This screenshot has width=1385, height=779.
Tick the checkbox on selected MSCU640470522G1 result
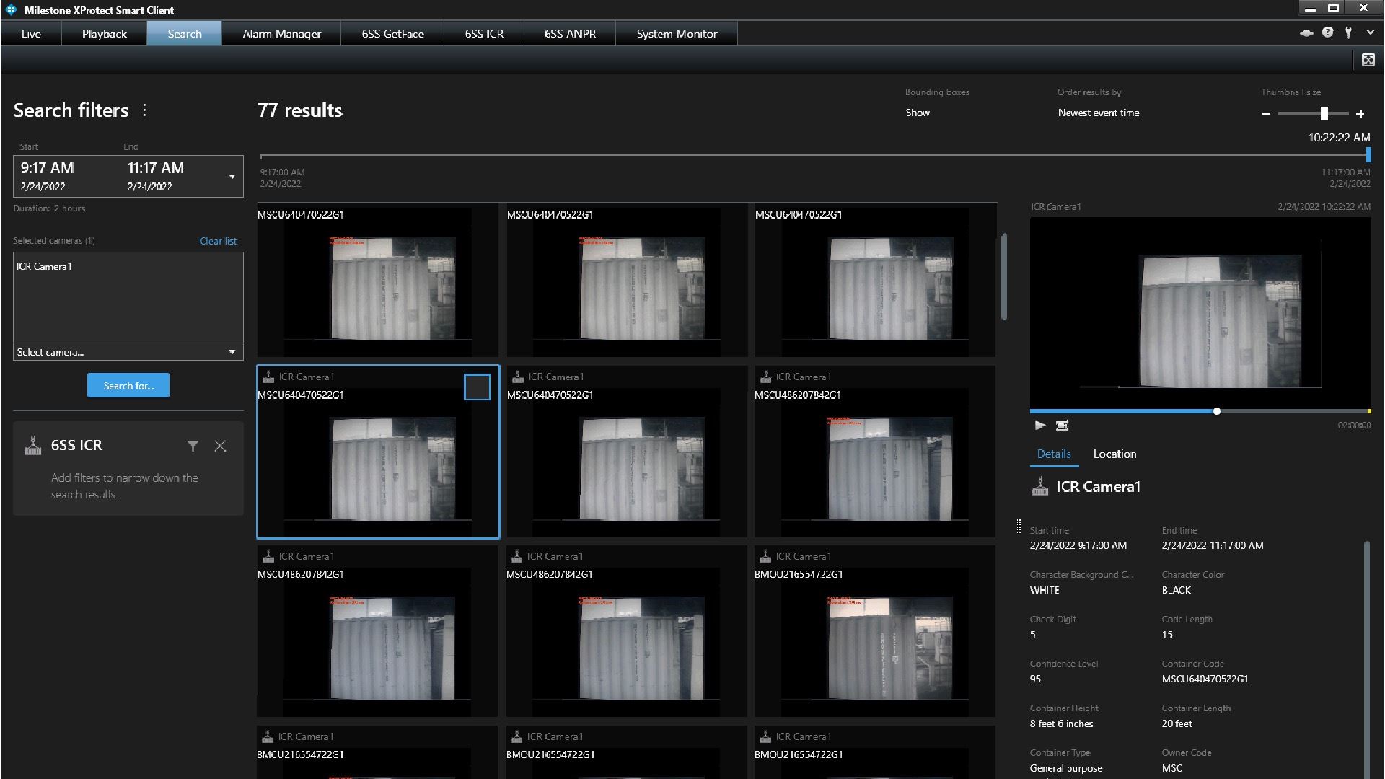point(477,387)
